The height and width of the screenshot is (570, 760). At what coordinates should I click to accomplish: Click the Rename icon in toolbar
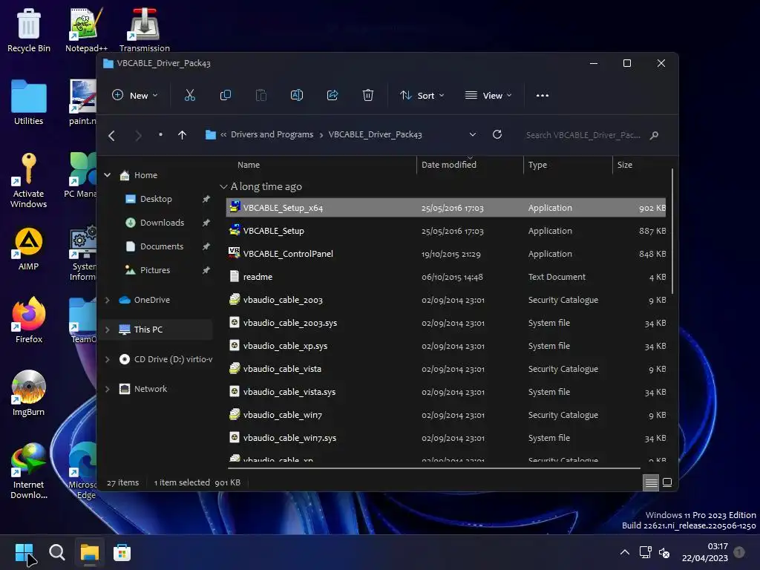click(x=297, y=96)
